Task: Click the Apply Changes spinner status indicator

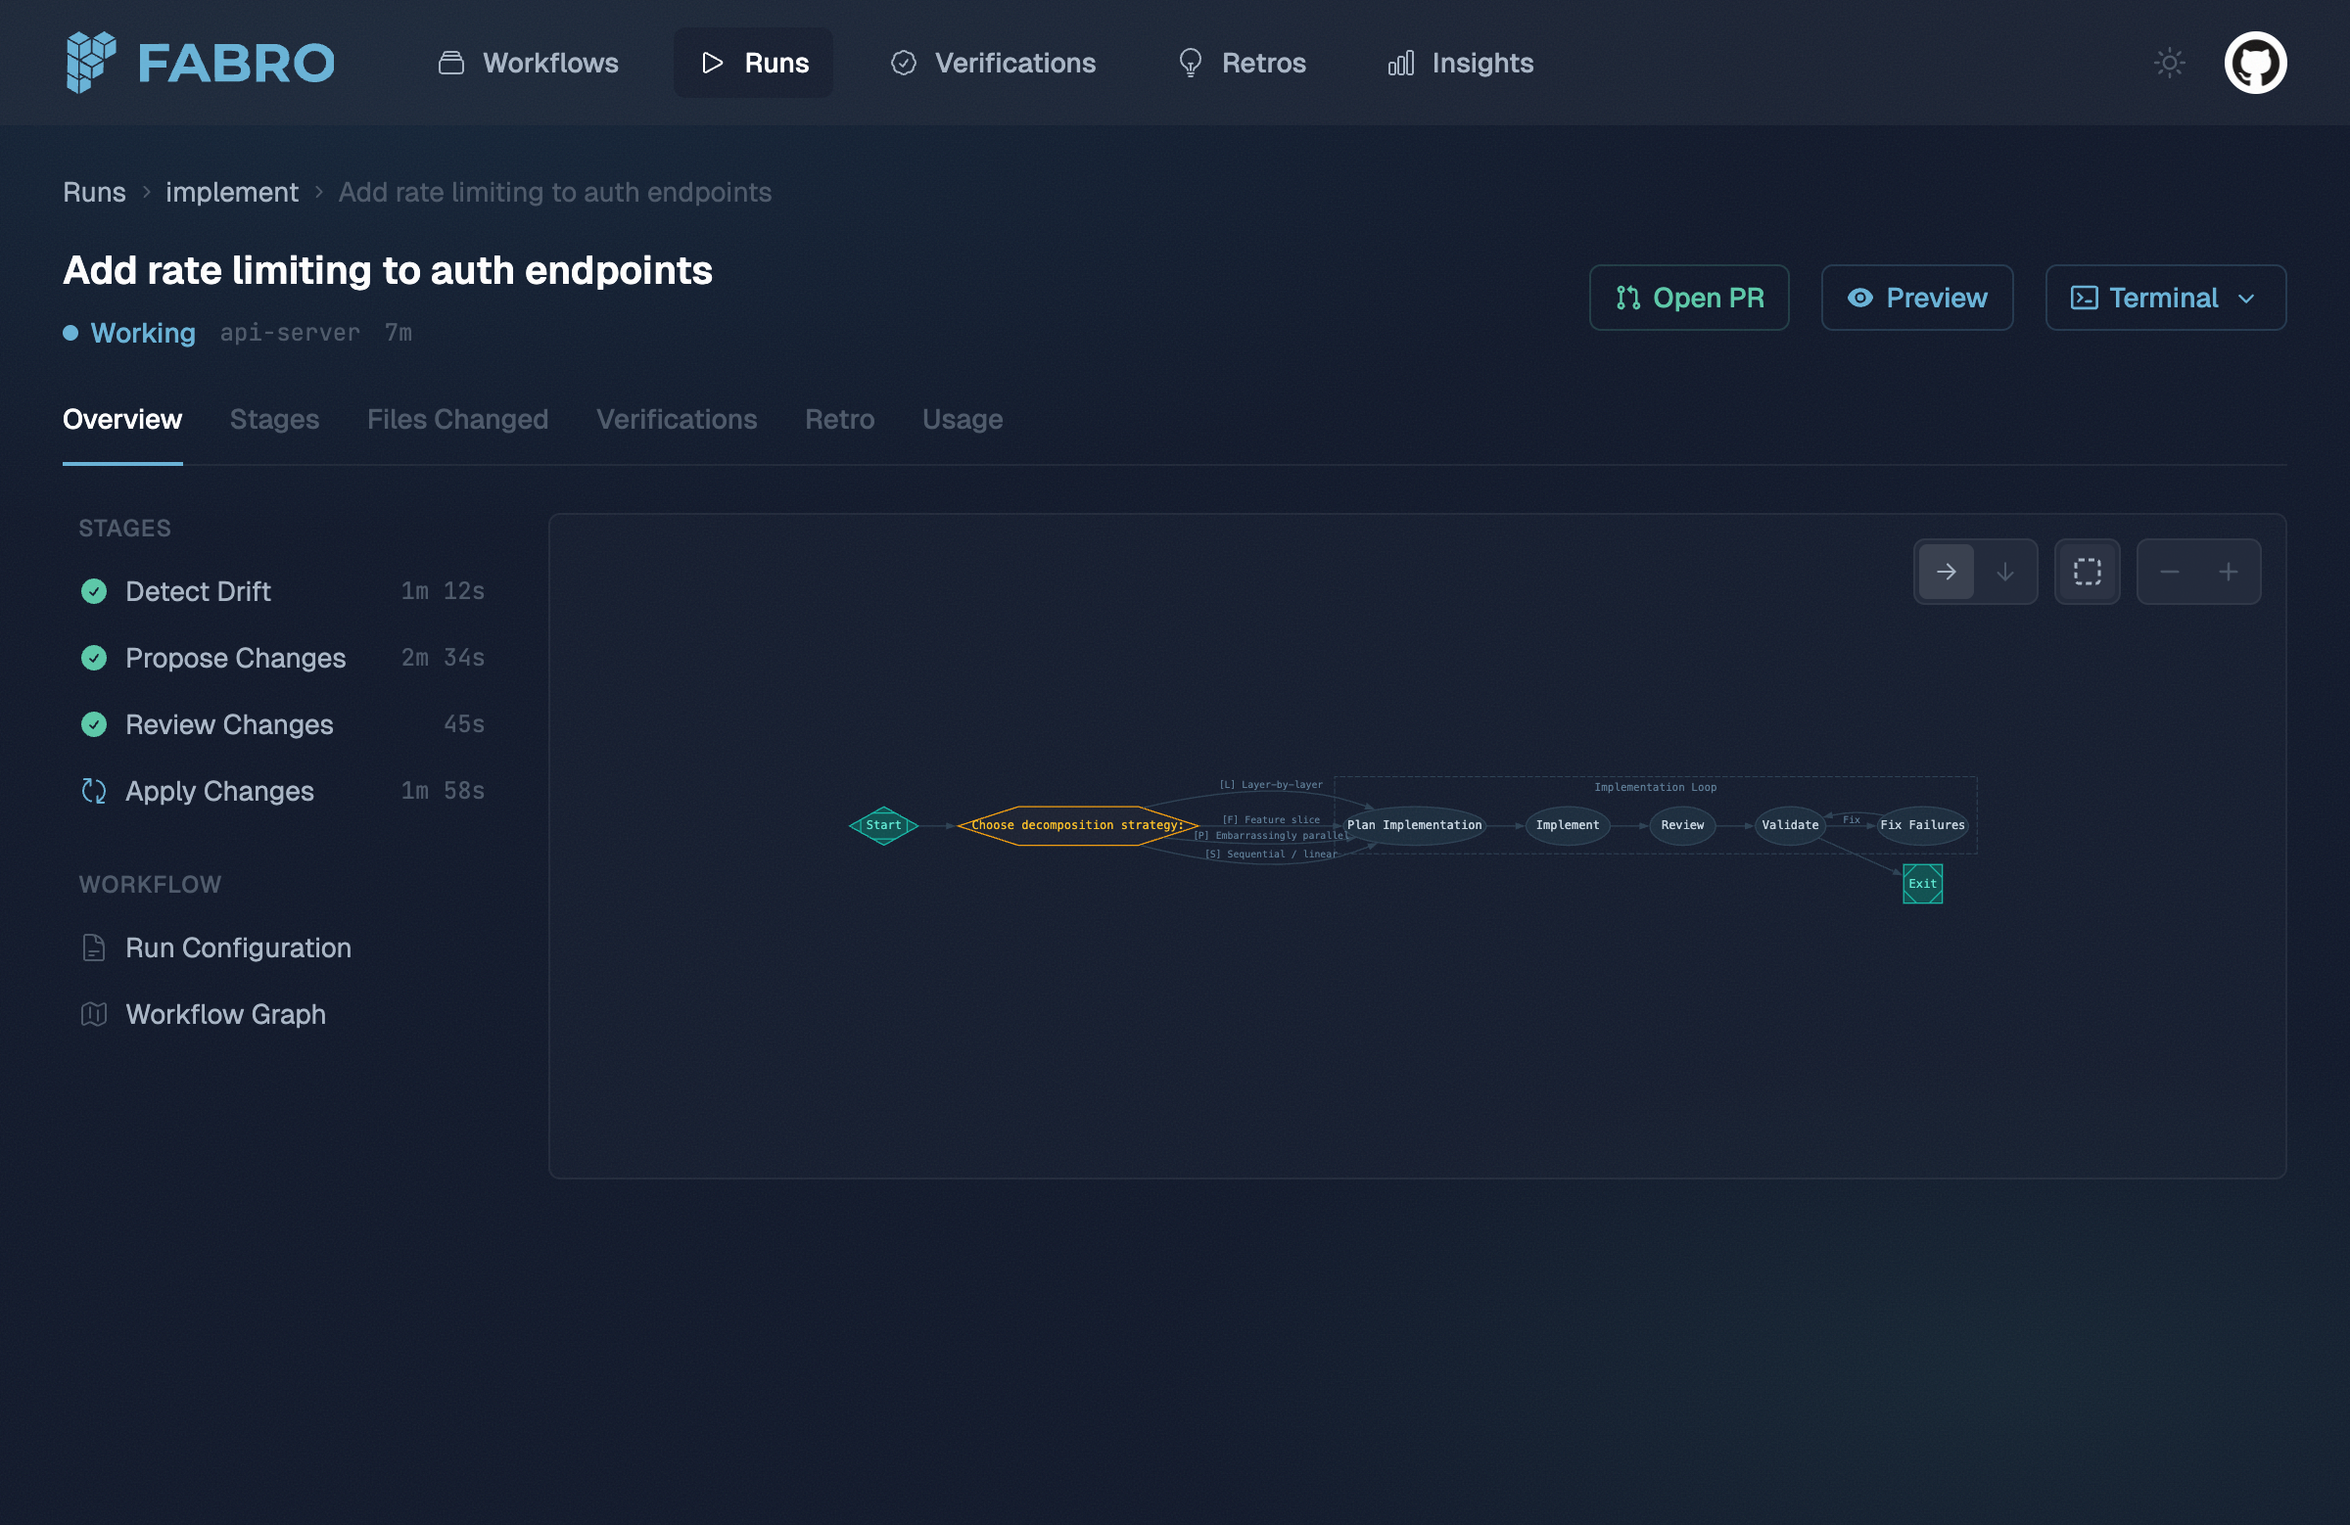Action: 94,791
